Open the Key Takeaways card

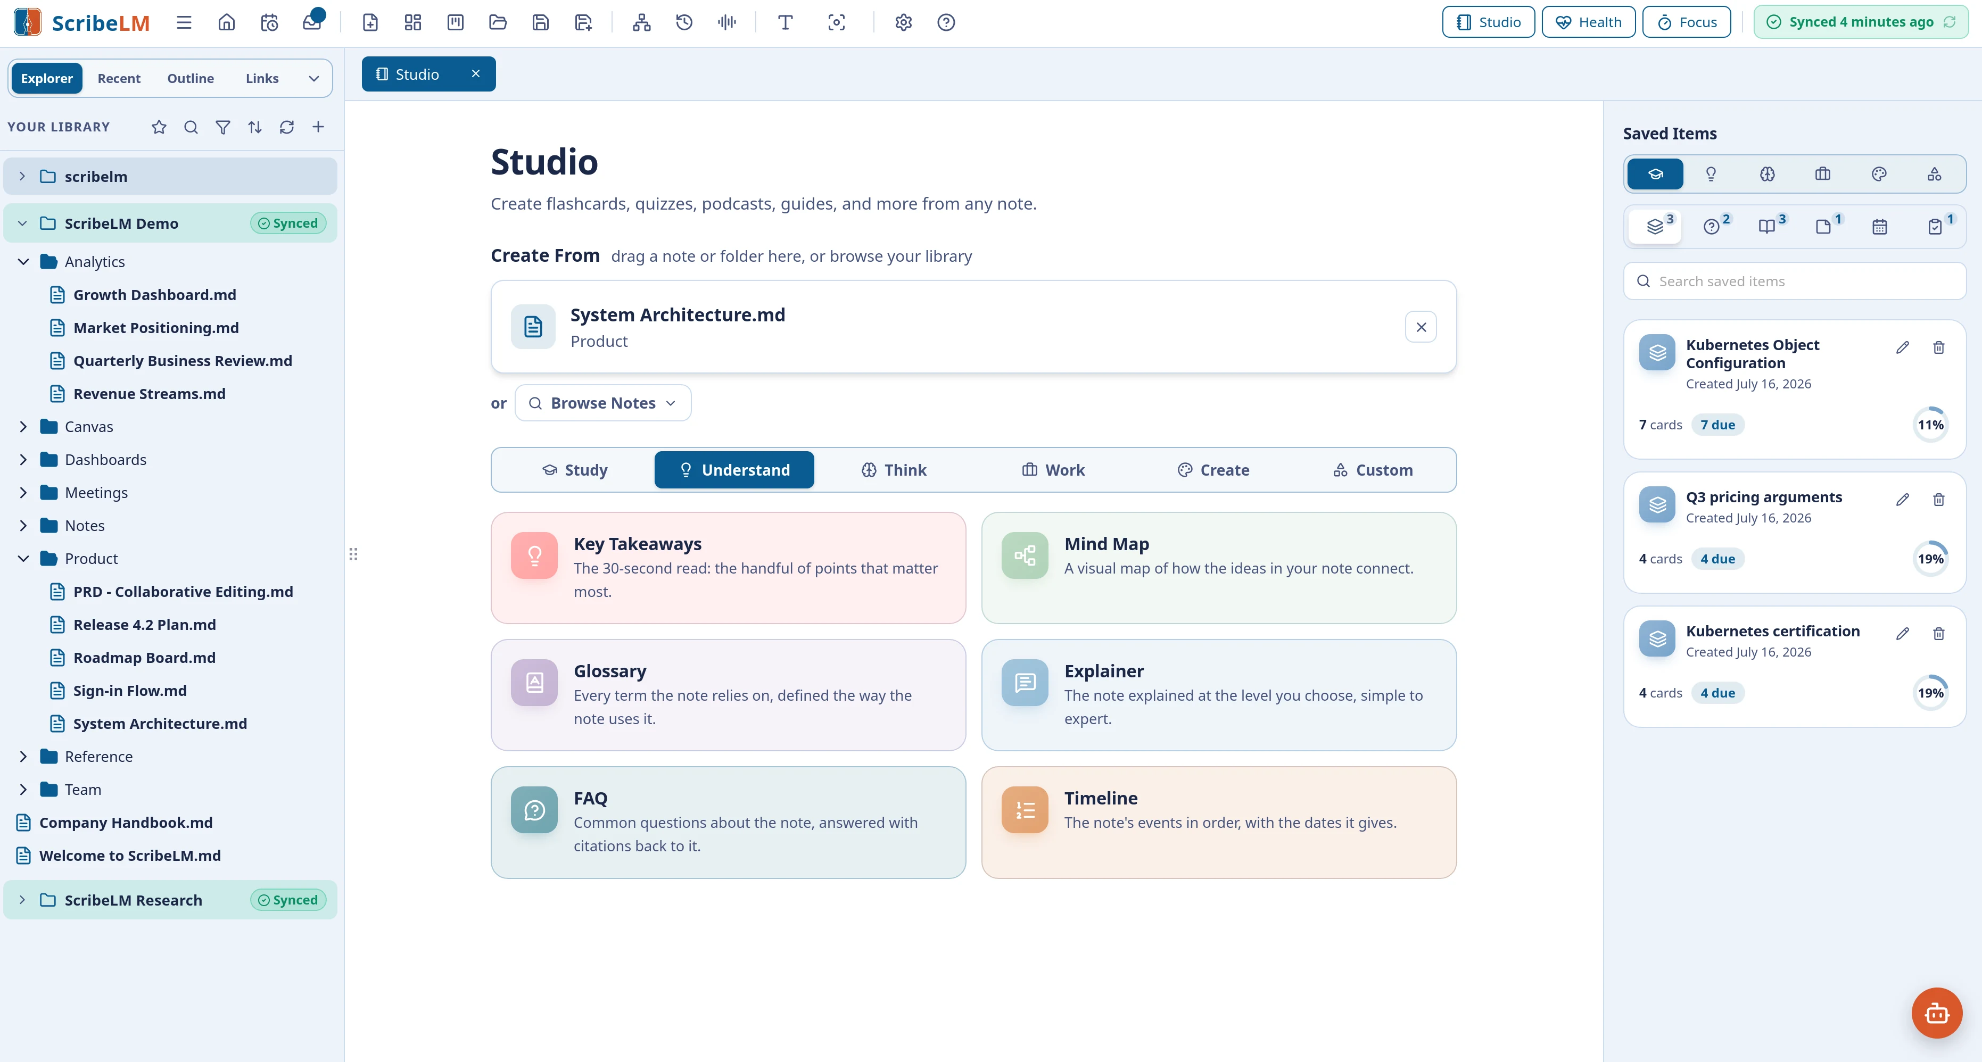[x=728, y=568]
